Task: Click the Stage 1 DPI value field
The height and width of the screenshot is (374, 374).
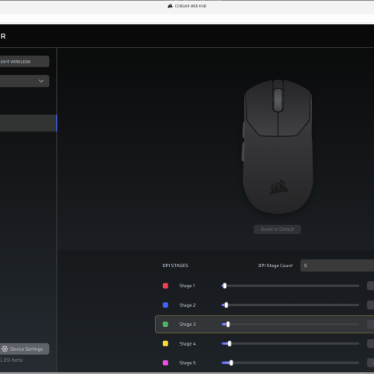Action: (x=370, y=286)
